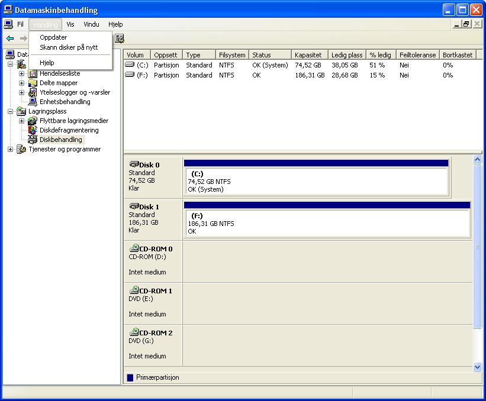This screenshot has height=401, width=486.
Task: Click the CD-ROM 1 disc icon
Action: coord(134,290)
